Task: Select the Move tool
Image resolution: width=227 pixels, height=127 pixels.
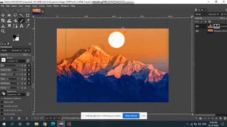Action: click(x=3, y=15)
